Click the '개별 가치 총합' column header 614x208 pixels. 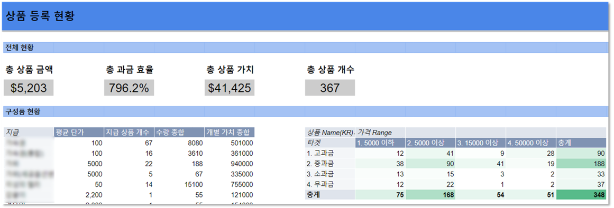pos(230,132)
